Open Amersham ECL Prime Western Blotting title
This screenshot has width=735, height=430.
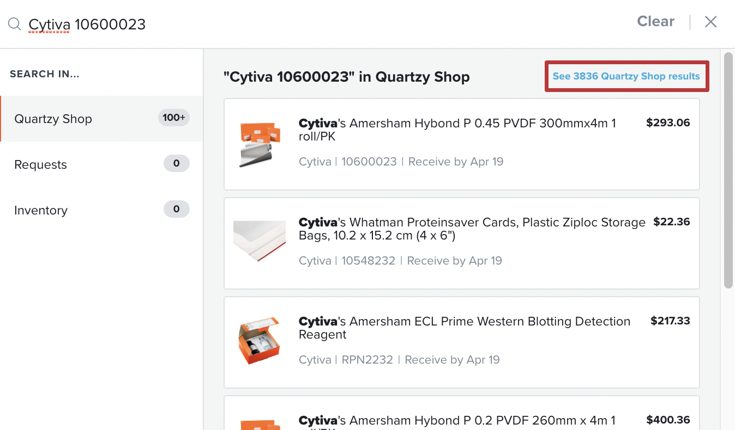coord(465,328)
